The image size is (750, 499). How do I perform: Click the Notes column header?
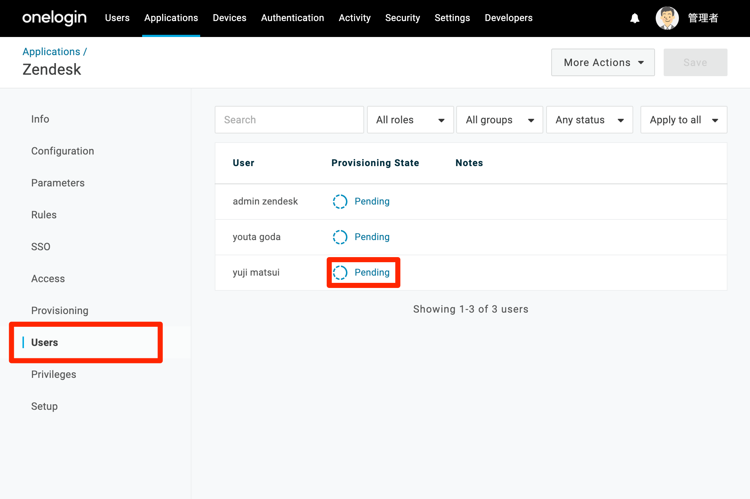[469, 163]
